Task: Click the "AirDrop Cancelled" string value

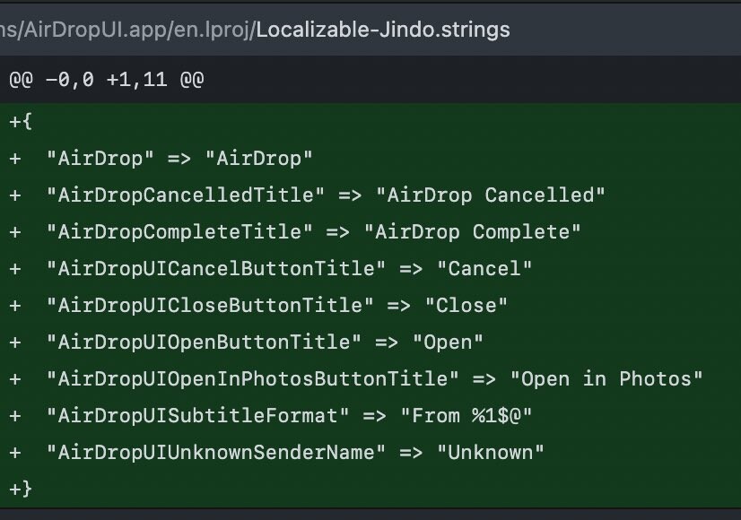Action: coord(490,195)
